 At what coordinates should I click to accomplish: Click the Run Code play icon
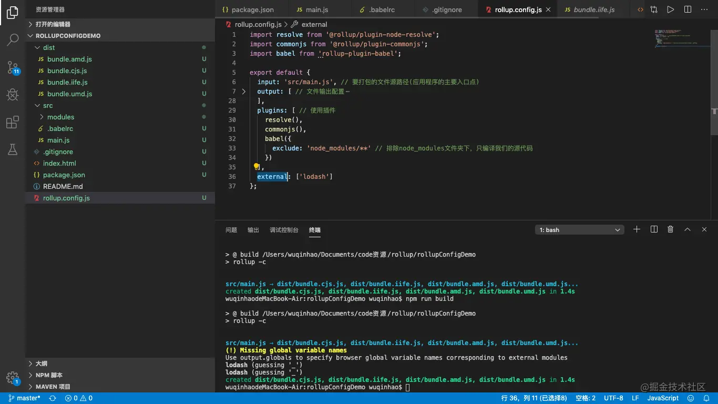pos(670,9)
